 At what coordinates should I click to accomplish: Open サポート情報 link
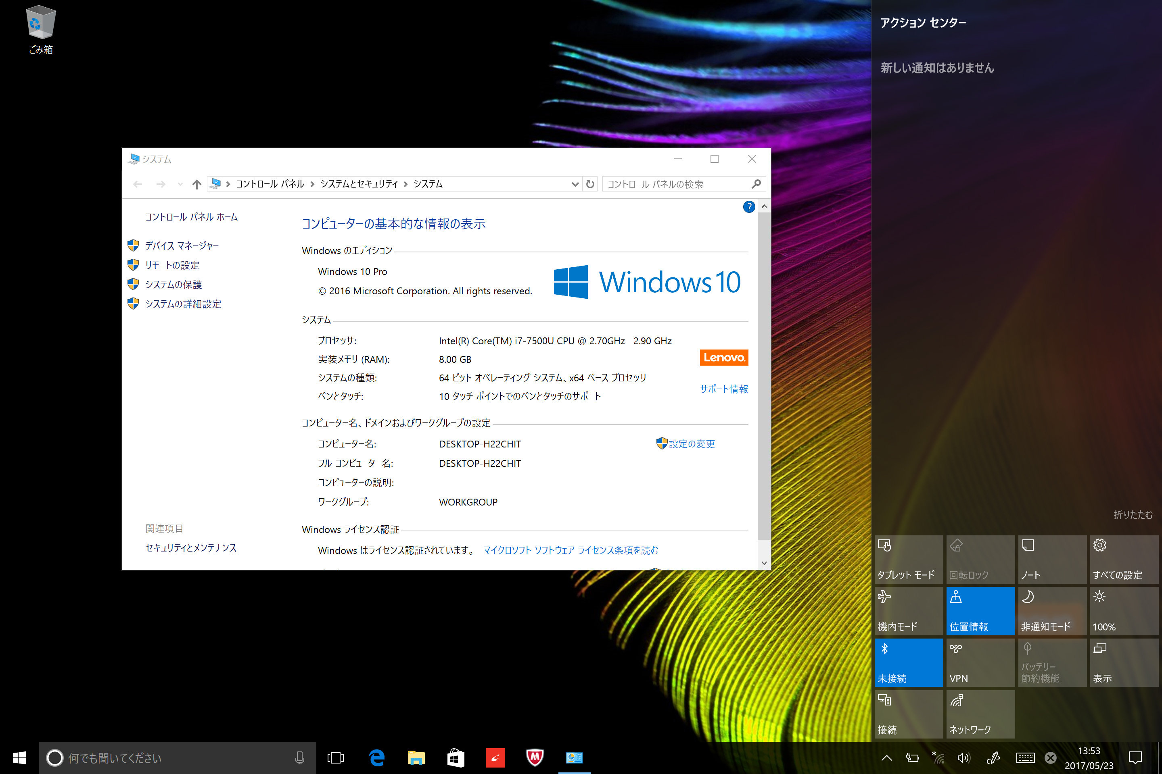(723, 389)
